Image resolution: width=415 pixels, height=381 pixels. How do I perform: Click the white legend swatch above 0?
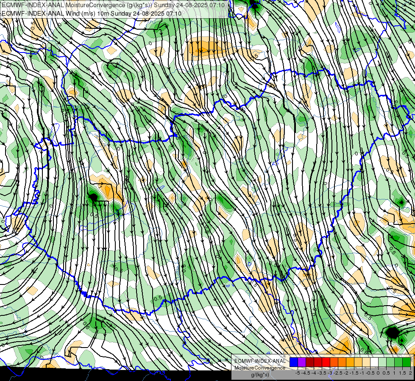coord(374,362)
